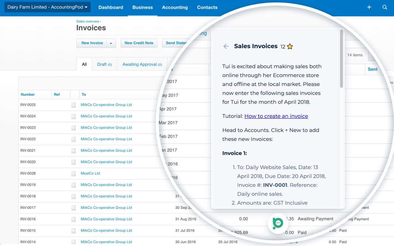Select invoice number INV-0023
This screenshot has height=246, width=394.
tap(28, 127)
